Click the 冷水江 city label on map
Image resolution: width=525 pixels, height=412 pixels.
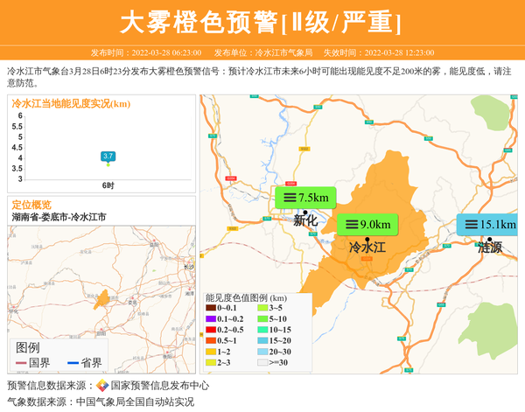[x=367, y=248]
